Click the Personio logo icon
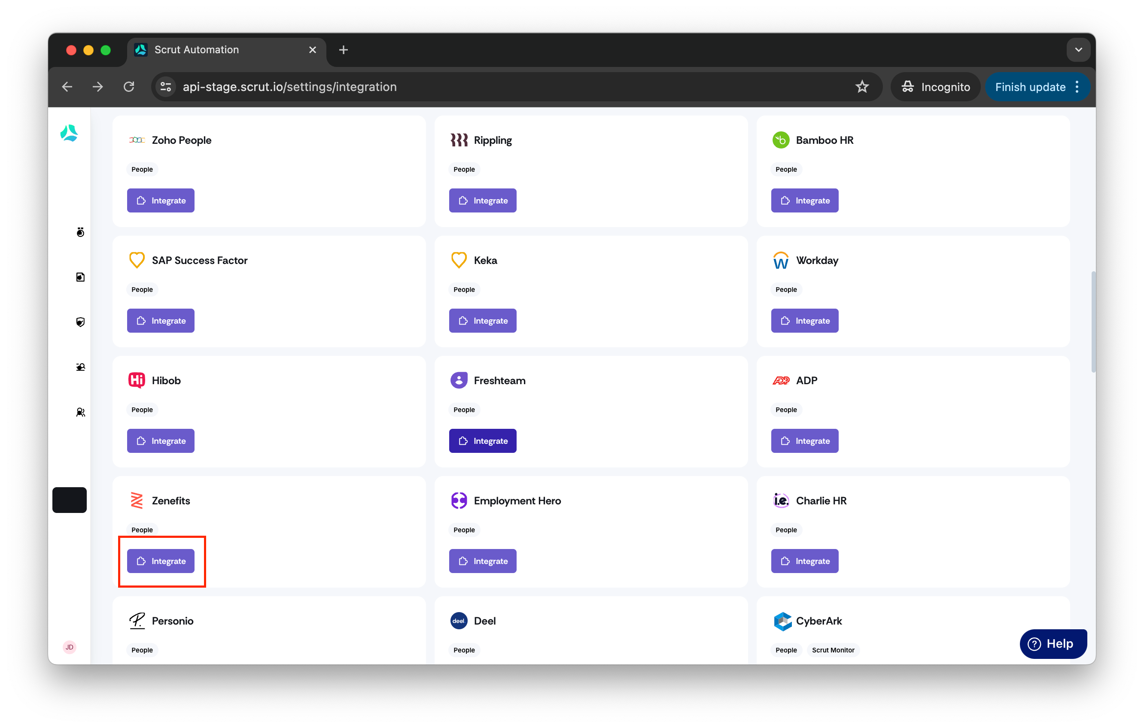The height and width of the screenshot is (728, 1144). click(137, 621)
